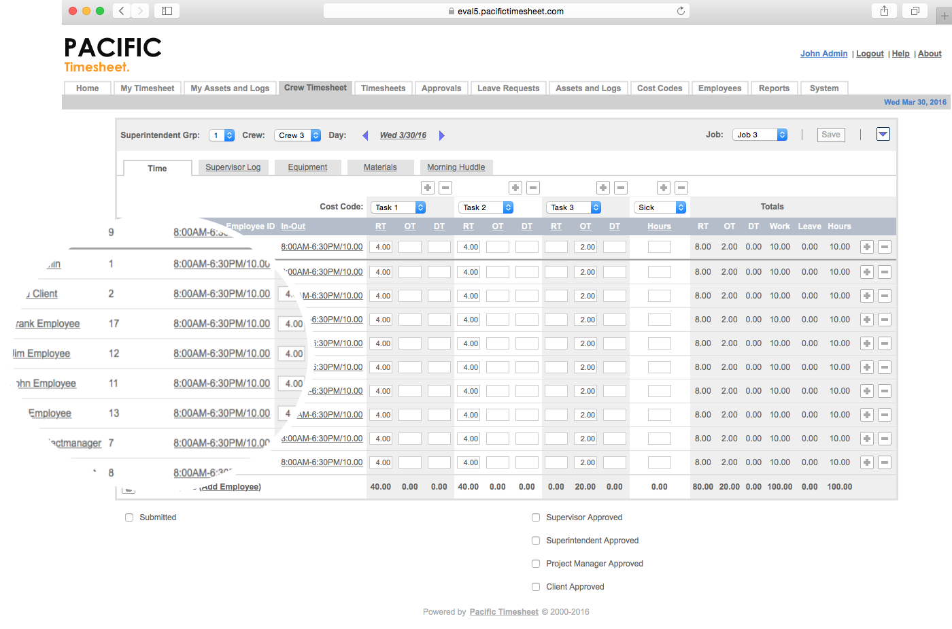Click the plus icon above Task 3 column
The height and width of the screenshot is (629, 952).
pyautogui.click(x=602, y=187)
